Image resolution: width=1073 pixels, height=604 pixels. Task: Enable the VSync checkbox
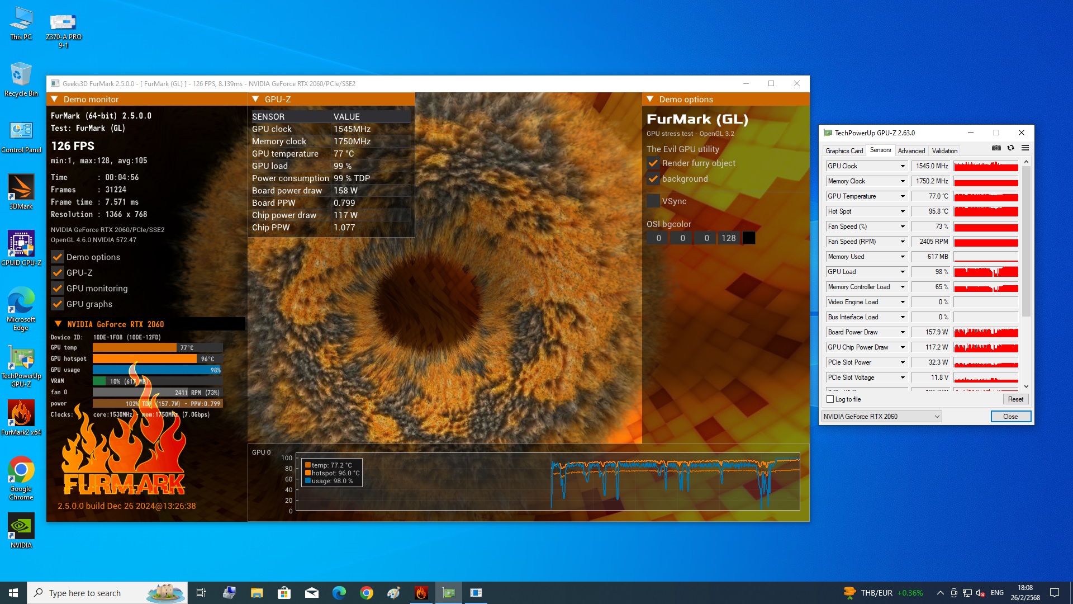coord(653,201)
